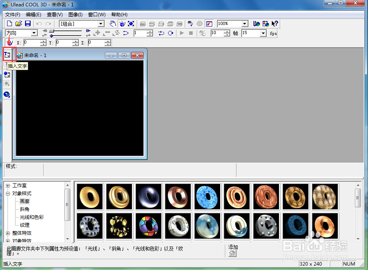Expand the 整体特效 tree node
368x270 pixels.
click(x=8, y=233)
